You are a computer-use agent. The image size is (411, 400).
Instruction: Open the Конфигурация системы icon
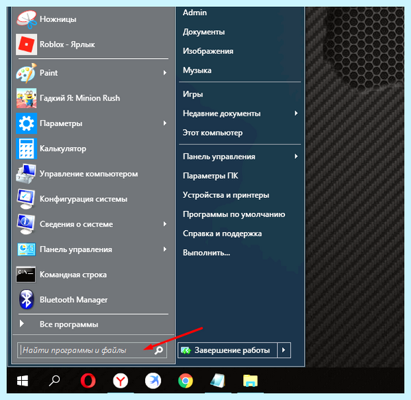coord(26,199)
